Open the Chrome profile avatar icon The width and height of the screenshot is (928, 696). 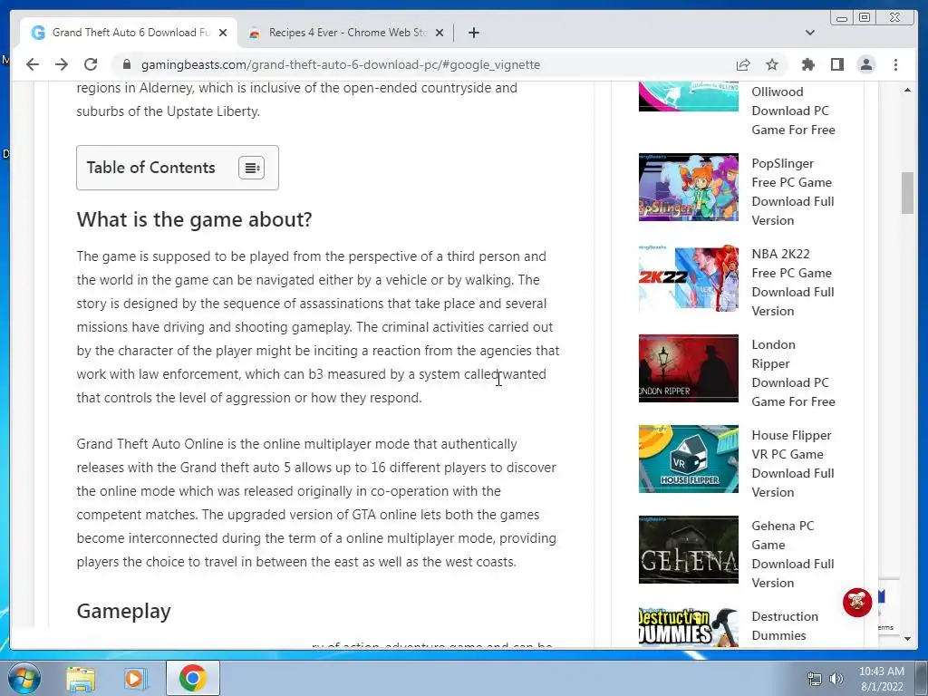pos(866,64)
